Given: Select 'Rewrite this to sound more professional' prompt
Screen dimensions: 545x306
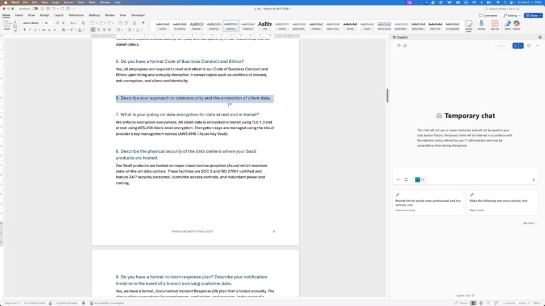Looking at the screenshot, I should pyautogui.click(x=428, y=203).
